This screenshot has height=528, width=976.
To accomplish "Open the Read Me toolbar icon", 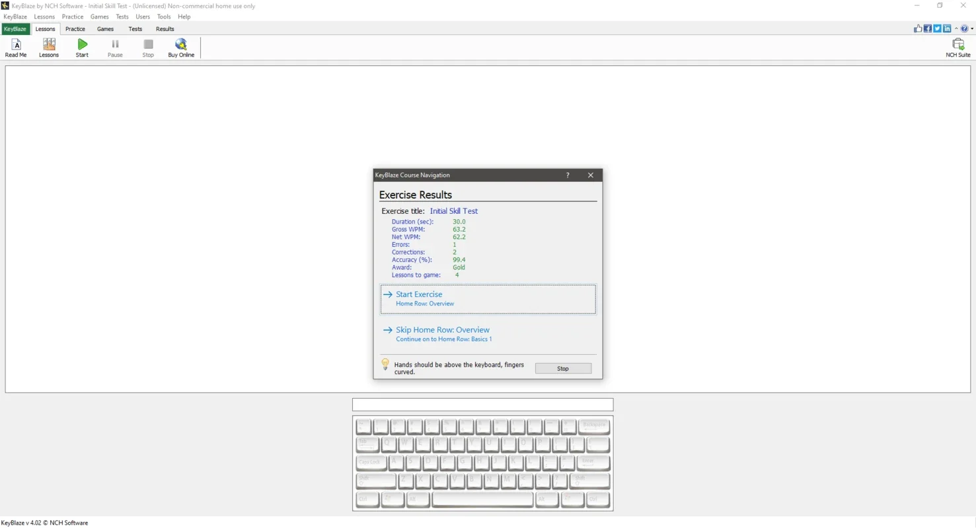I will point(16,48).
